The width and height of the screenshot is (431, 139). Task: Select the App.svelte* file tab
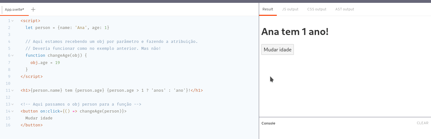point(15,9)
